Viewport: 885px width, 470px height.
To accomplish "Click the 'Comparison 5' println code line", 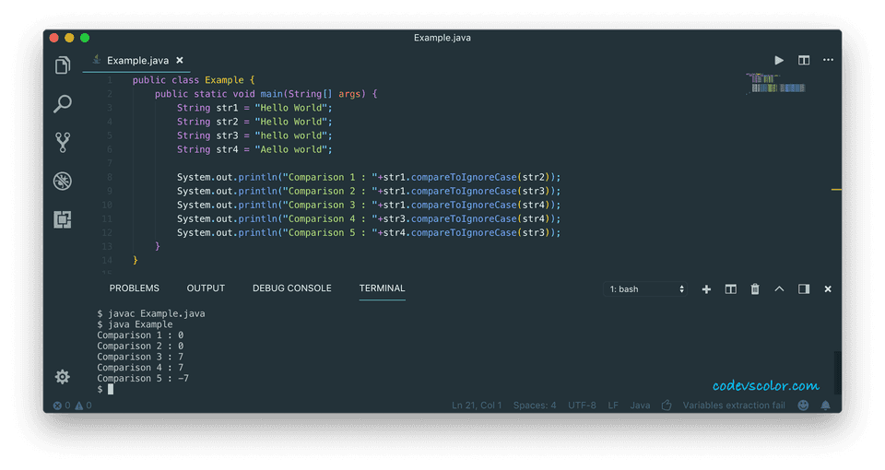I will point(369,232).
